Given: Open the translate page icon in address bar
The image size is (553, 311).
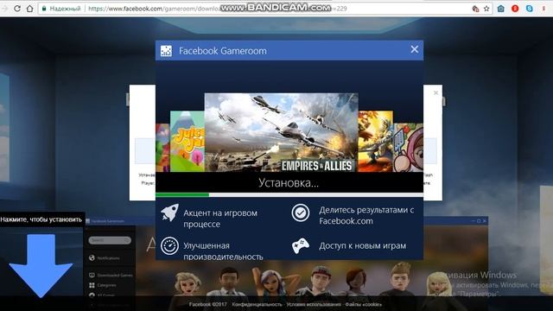Looking at the screenshot, I should click(x=475, y=9).
